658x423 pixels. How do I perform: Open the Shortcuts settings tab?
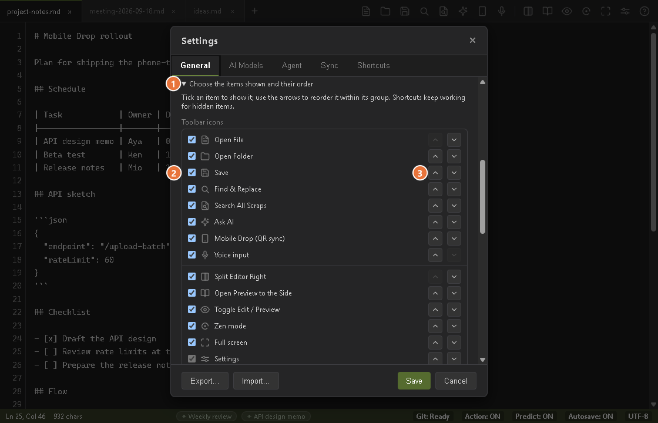374,65
